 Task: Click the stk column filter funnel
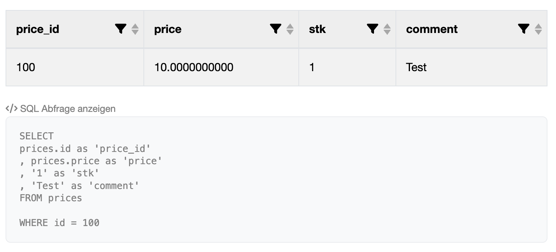point(373,29)
